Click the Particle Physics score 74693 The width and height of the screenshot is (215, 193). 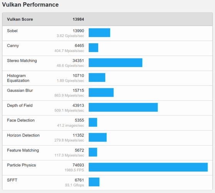click(78, 165)
